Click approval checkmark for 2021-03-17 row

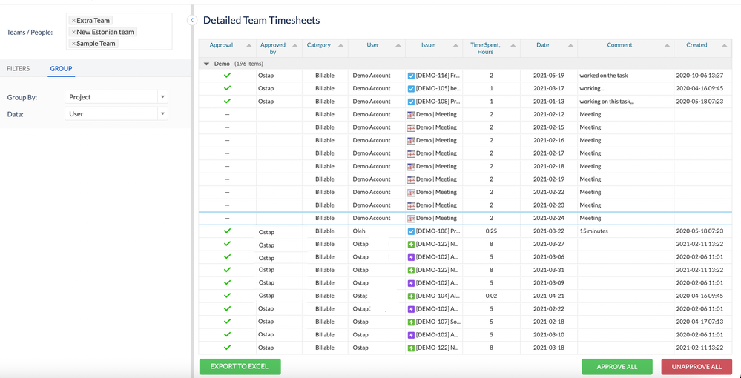[x=227, y=88]
